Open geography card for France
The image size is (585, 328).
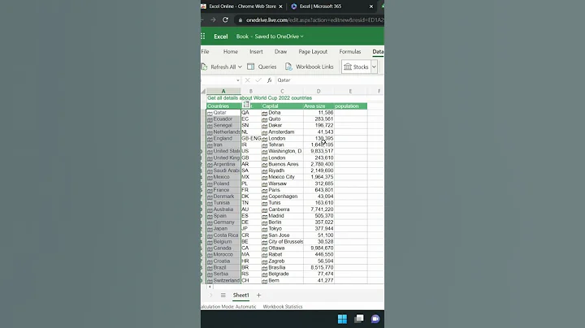(x=210, y=191)
